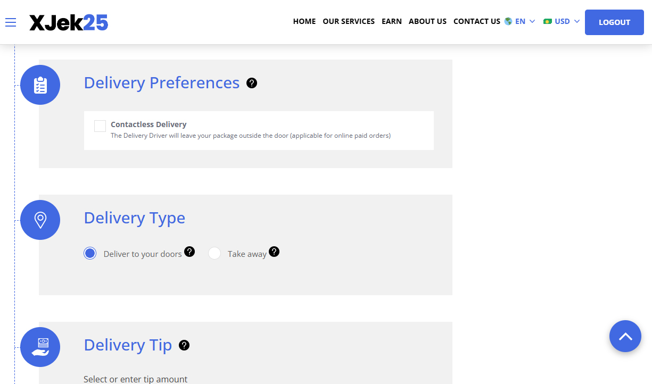652x384 pixels.
Task: Open the hamburger navigation menu
Action: [10, 22]
